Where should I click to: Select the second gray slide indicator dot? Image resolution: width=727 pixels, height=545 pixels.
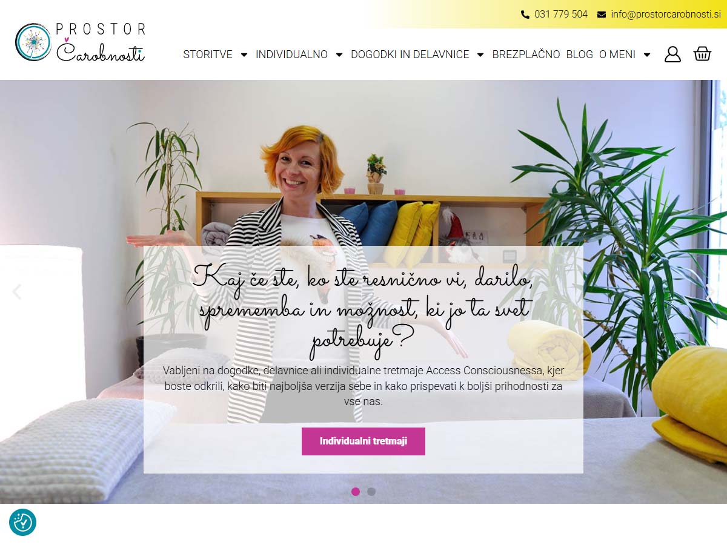click(x=371, y=492)
